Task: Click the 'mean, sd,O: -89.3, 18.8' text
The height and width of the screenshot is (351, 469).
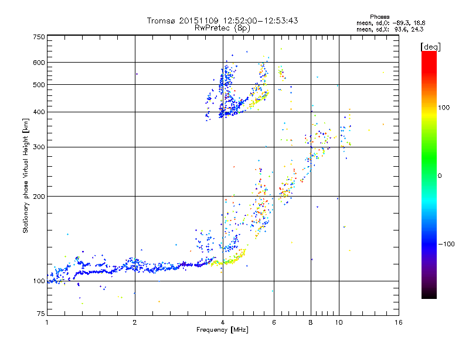Action: (390, 23)
